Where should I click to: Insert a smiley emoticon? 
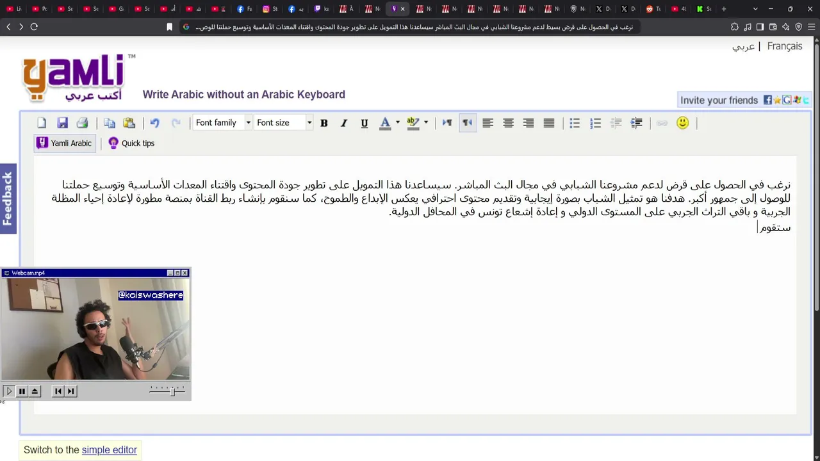(x=682, y=123)
